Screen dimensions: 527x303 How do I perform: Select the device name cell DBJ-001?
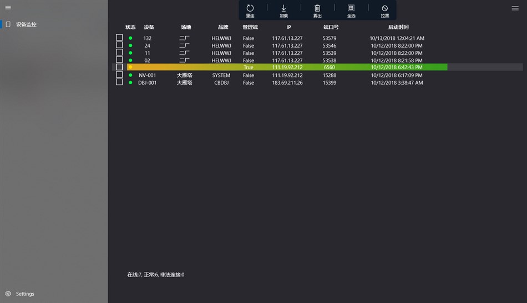147,83
